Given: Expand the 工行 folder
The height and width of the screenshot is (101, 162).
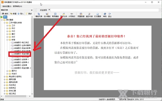Looking at the screenshot, I should (7, 26).
